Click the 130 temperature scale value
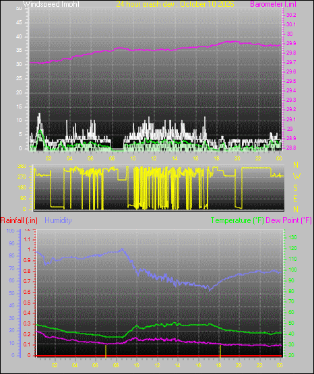Viewport: 314px width, 374px height. [293, 238]
